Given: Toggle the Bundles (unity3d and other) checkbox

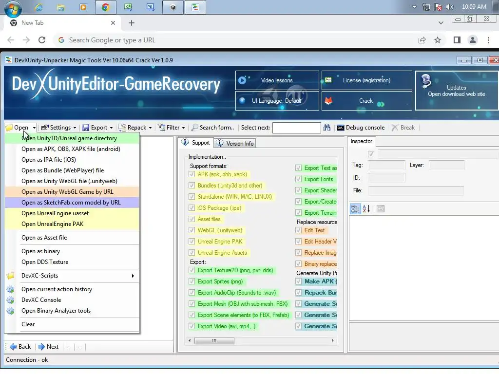Looking at the screenshot, I should (192, 186).
